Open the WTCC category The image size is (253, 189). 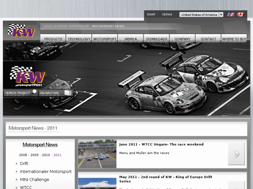(x=26, y=187)
